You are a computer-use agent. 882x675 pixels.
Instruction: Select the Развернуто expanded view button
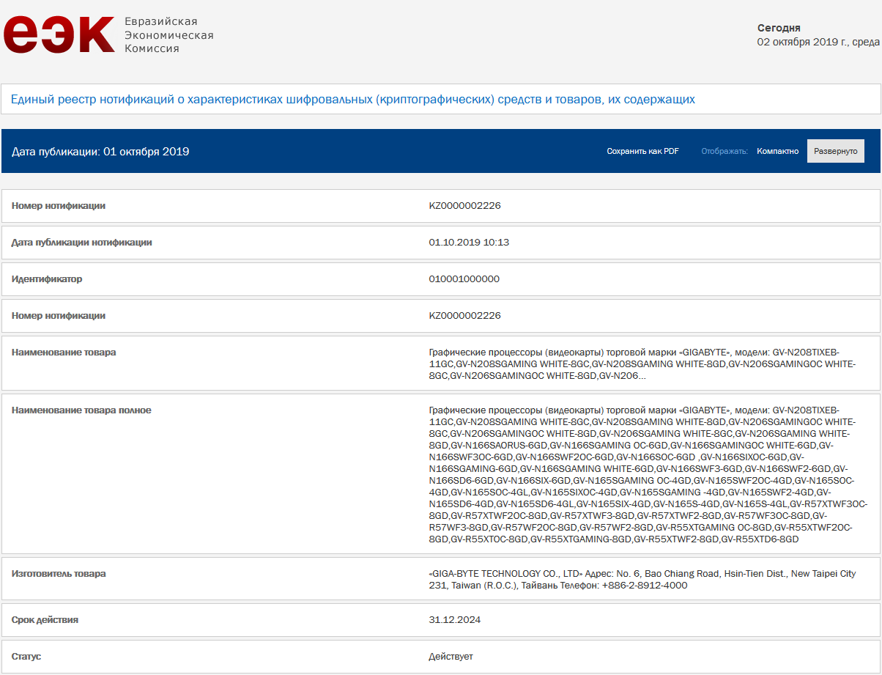pos(835,151)
